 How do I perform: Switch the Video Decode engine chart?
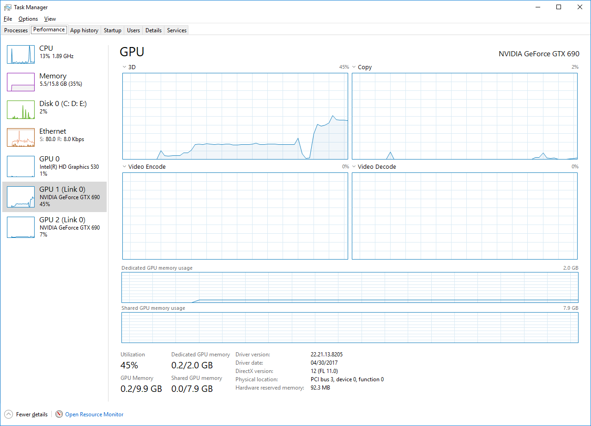[x=354, y=166]
